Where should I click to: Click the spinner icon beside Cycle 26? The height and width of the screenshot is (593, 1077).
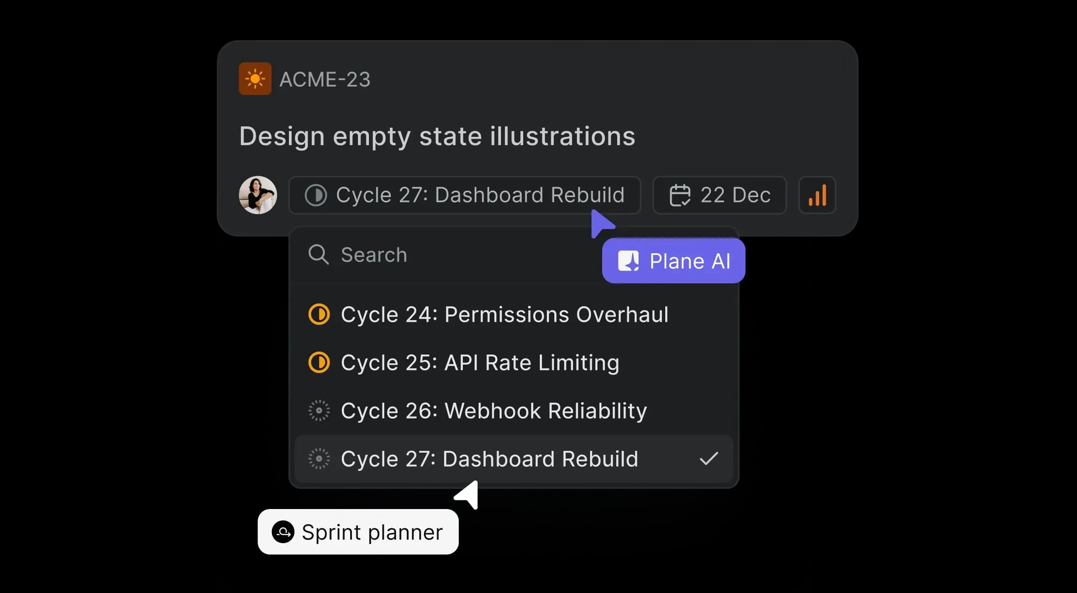[319, 411]
